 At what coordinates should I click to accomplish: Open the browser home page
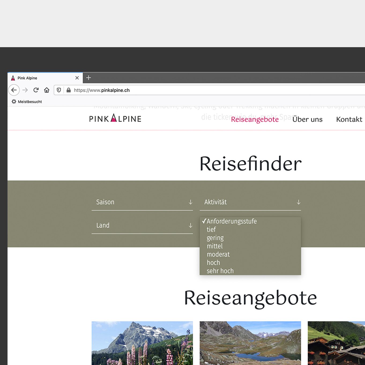(47, 90)
